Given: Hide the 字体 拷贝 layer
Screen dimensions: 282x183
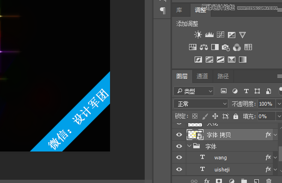Looking at the screenshot, I should pyautogui.click(x=179, y=134).
